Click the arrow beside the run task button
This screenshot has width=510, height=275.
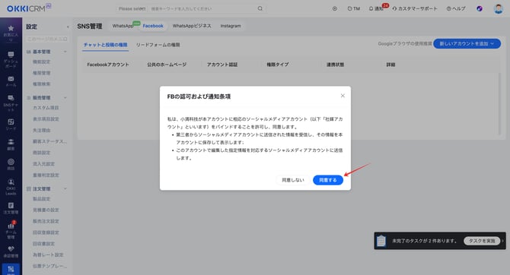pyautogui.click(x=503, y=241)
